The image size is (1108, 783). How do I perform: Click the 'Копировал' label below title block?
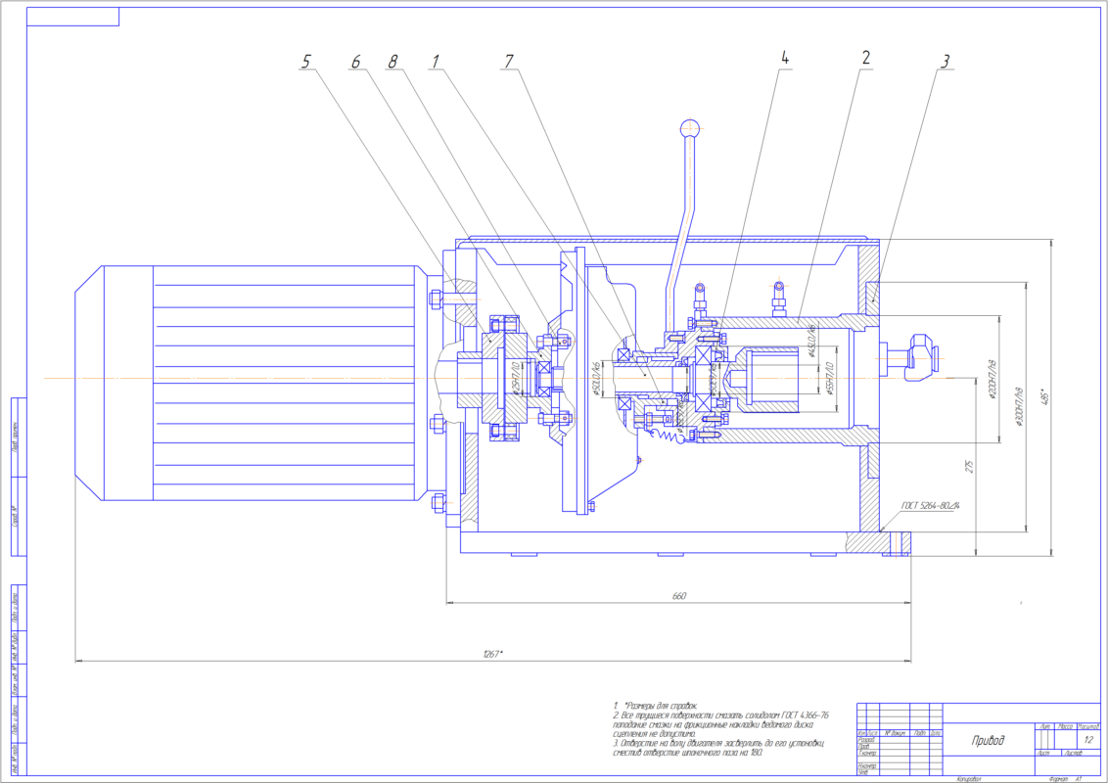tap(969, 779)
